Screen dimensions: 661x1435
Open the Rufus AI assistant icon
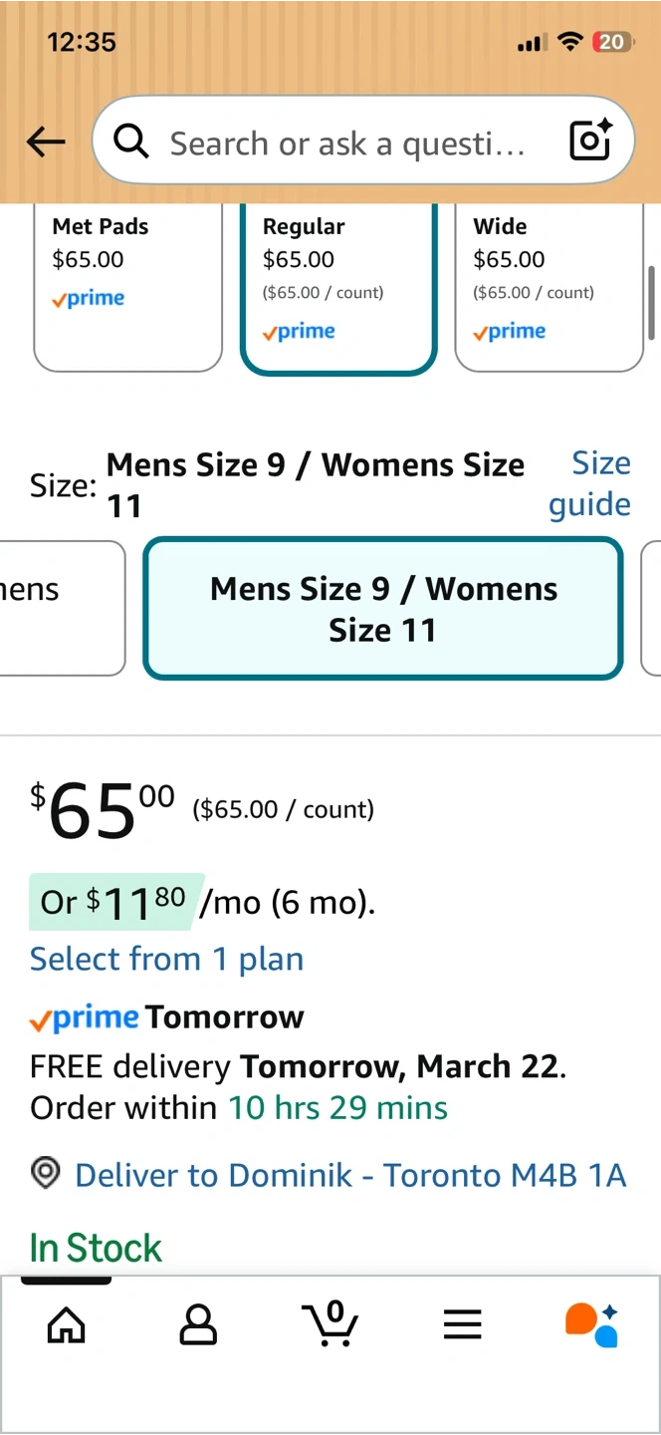pos(592,1324)
